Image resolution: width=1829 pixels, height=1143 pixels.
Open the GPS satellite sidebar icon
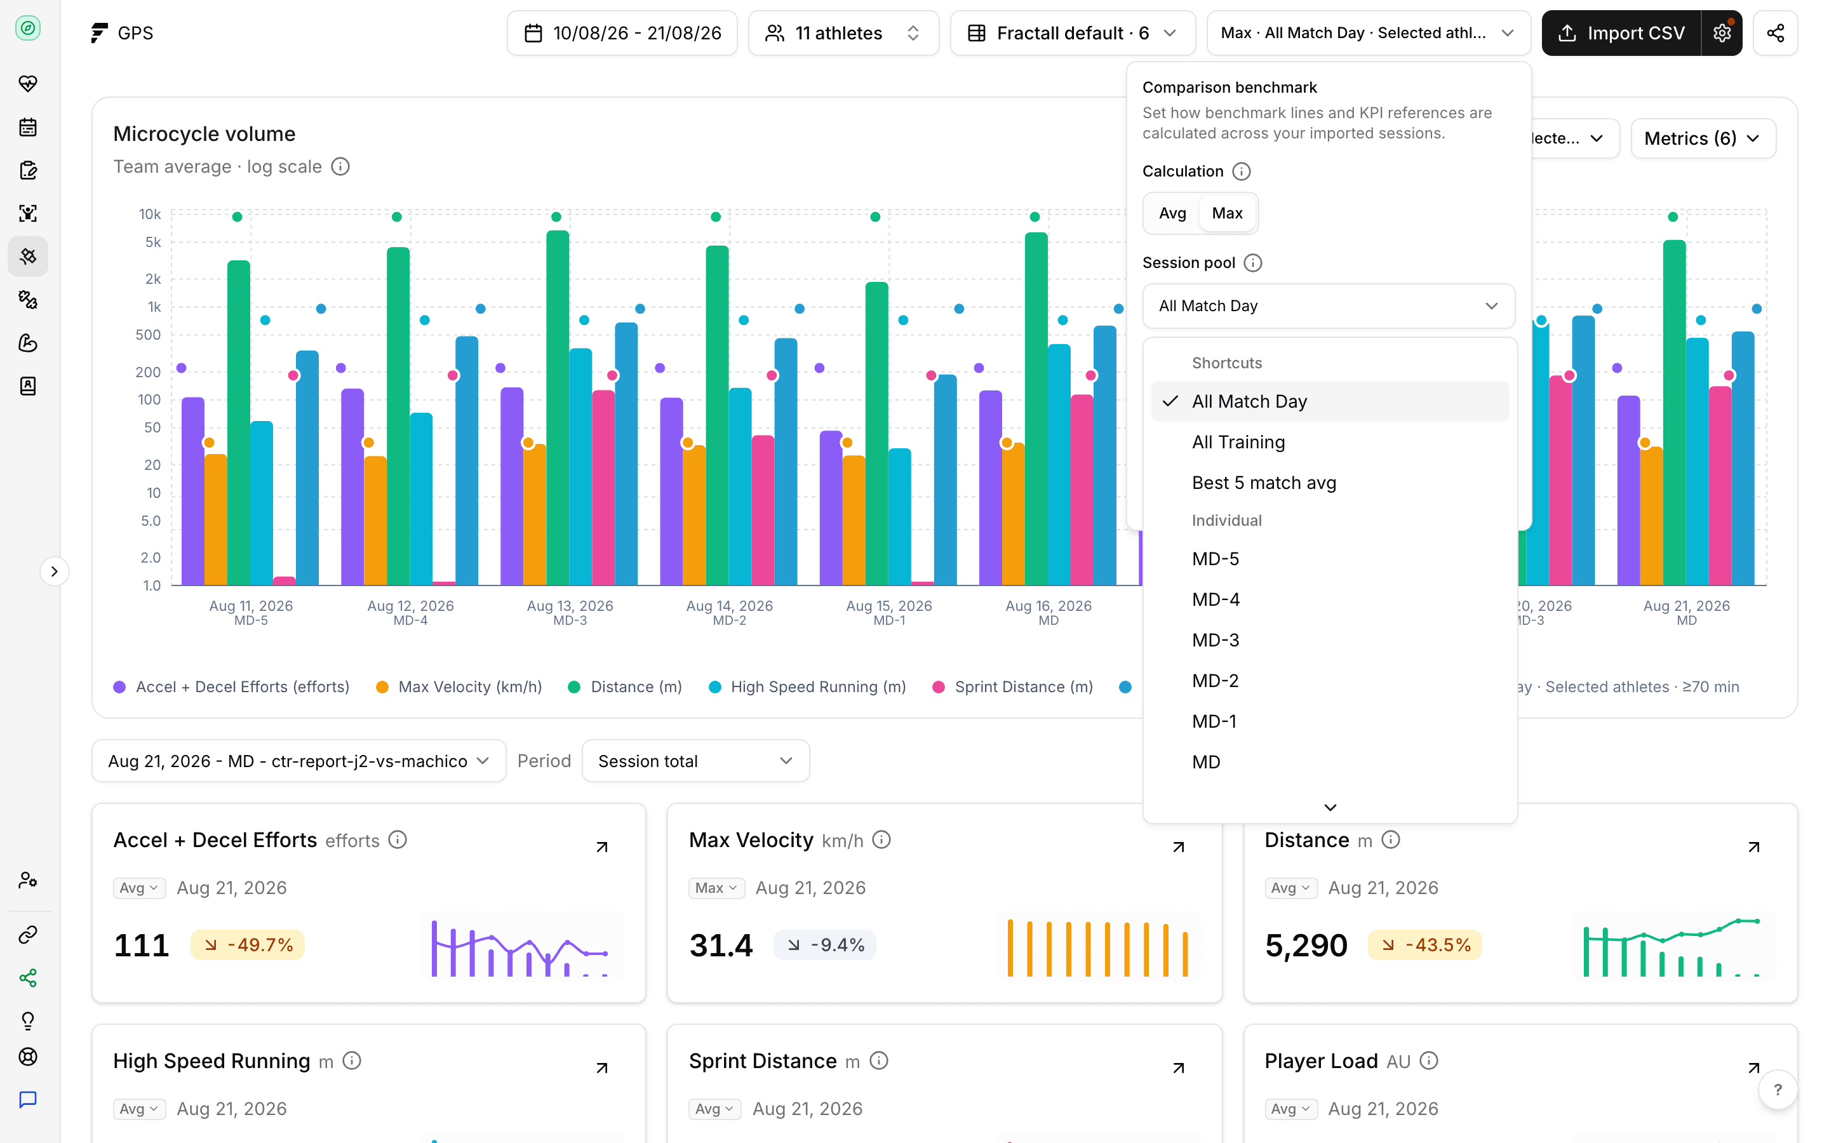pyautogui.click(x=28, y=257)
